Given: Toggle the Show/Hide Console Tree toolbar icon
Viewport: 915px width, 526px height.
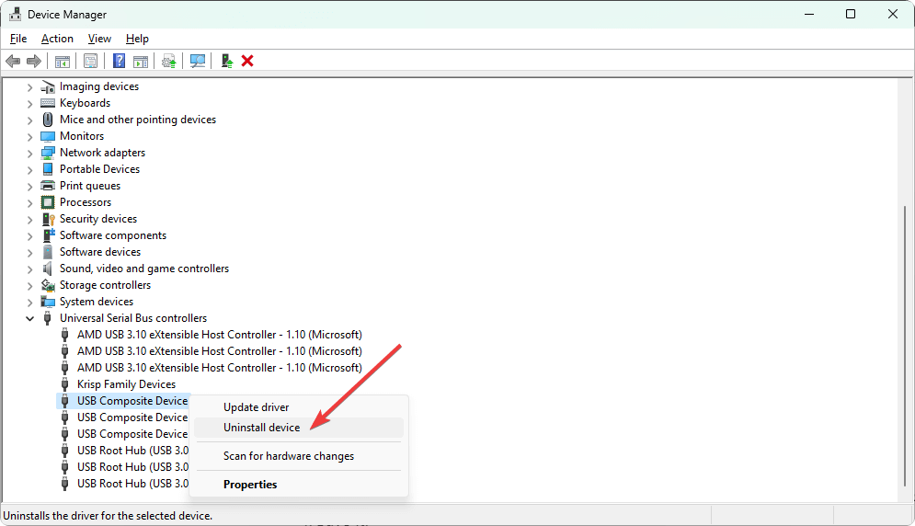Looking at the screenshot, I should tap(63, 61).
